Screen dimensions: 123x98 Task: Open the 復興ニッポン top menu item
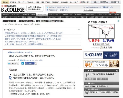point(85,2)
